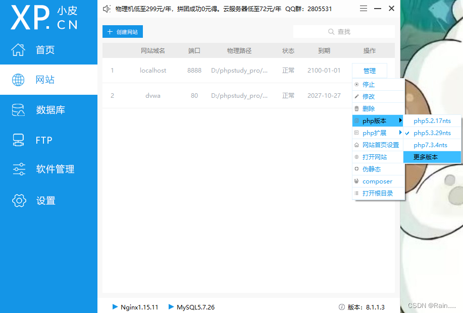
Task: Select the 网站 websites sidebar icon
Action: [x=18, y=80]
